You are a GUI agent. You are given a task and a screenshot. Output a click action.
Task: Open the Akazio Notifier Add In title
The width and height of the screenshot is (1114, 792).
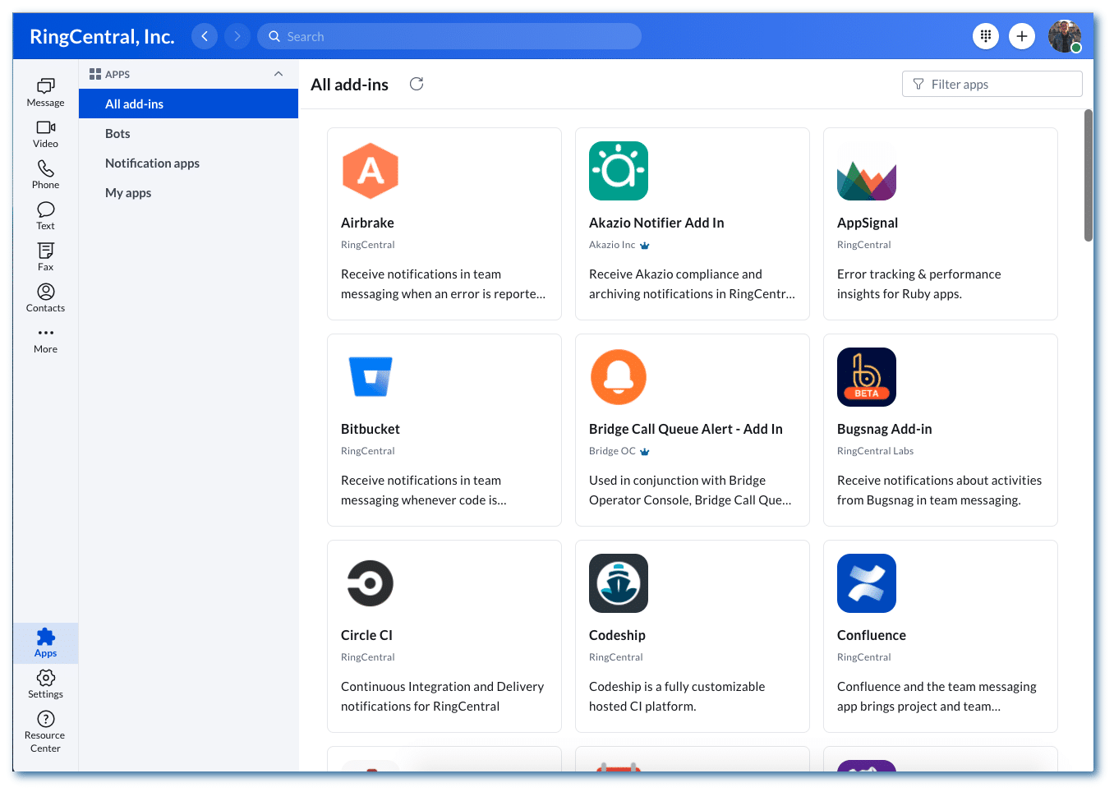pyautogui.click(x=656, y=223)
